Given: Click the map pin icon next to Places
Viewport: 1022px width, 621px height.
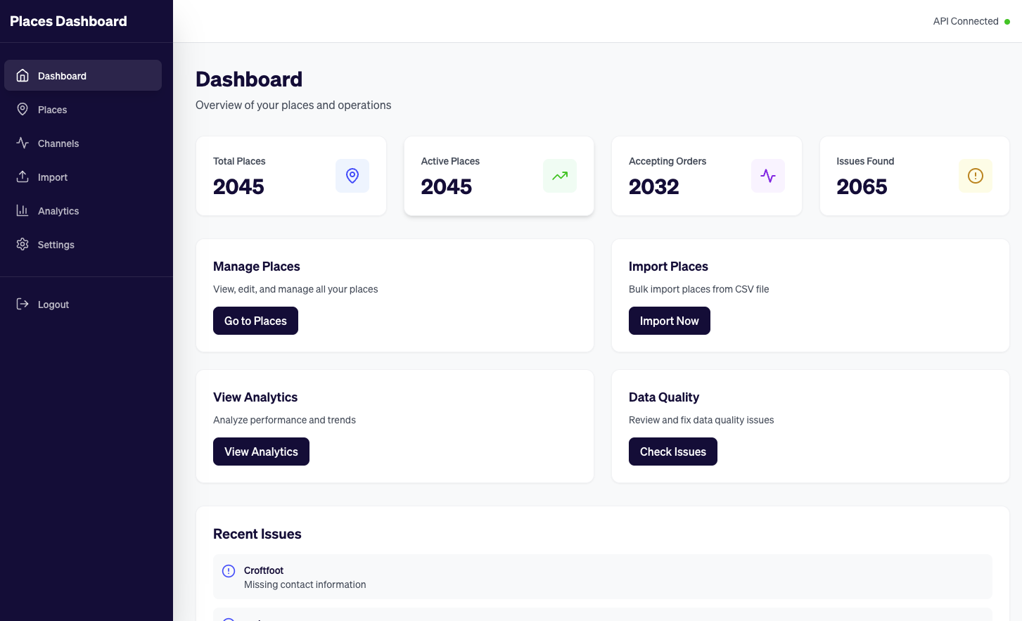Looking at the screenshot, I should point(22,110).
